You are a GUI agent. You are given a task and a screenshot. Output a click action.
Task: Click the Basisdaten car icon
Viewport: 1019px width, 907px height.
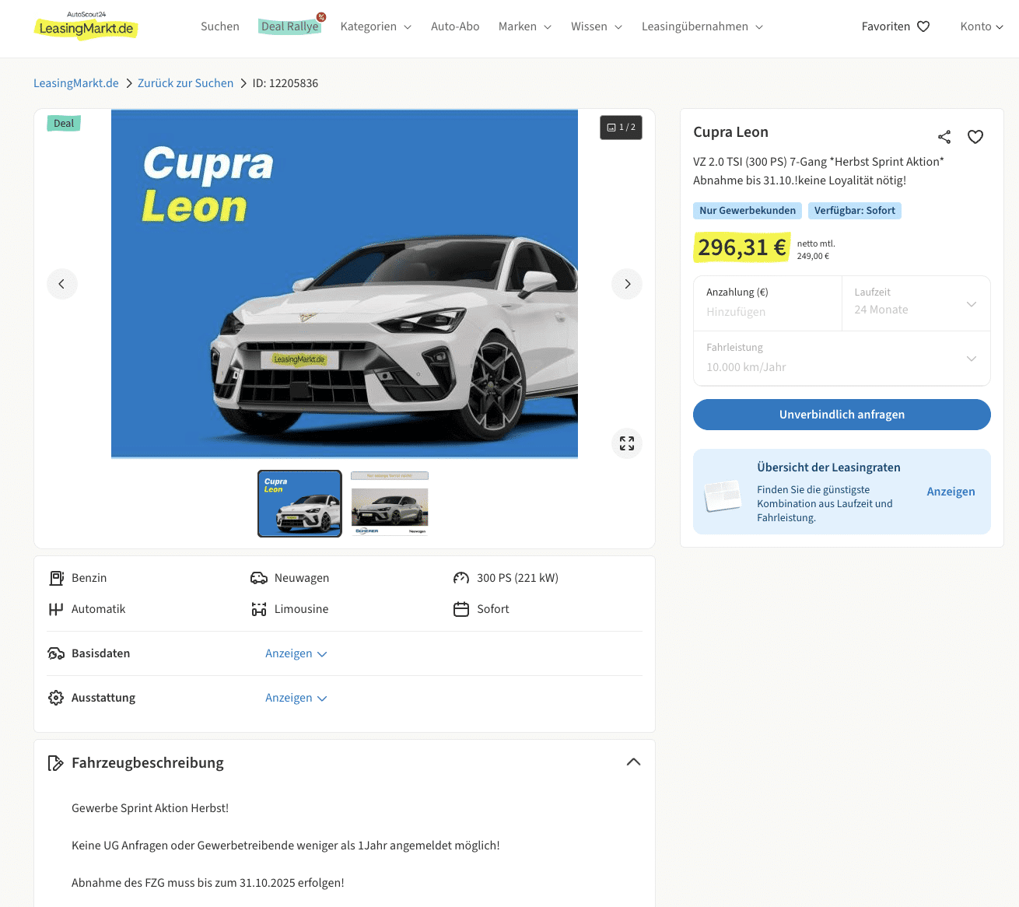(56, 653)
